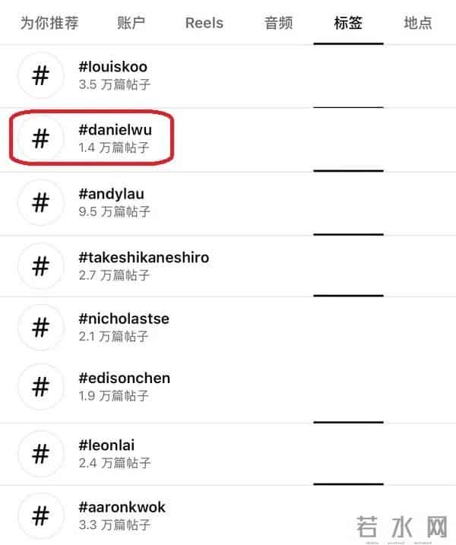Click the hashtag icon beside #andylau
This screenshot has width=456, height=545.
(40, 202)
